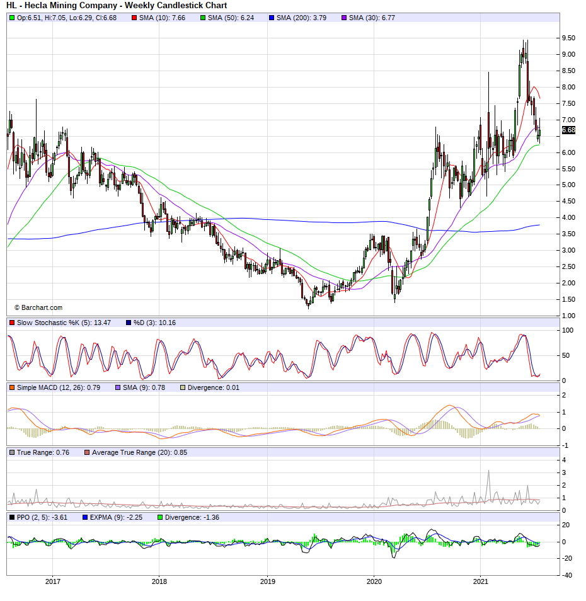586x601 pixels.
Task: Click the purple SMA (30) legend swatch
Action: 344,18
